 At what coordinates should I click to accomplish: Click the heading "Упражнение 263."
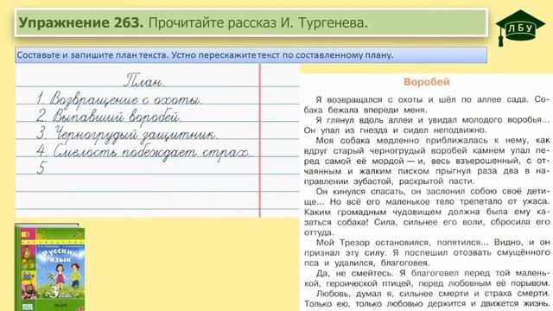pyautogui.click(x=81, y=23)
